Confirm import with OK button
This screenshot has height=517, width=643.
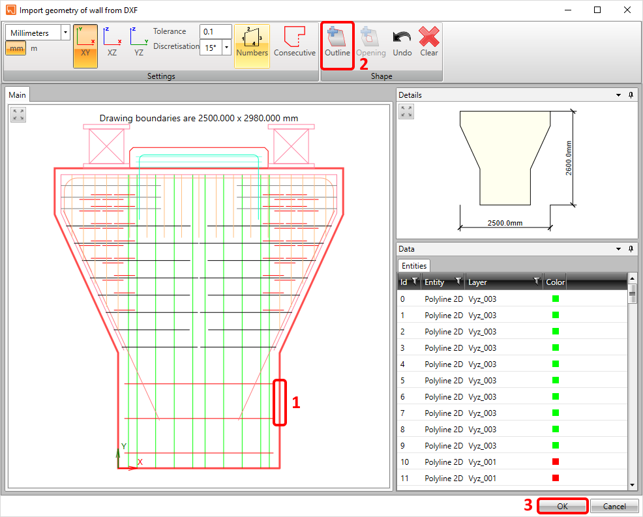pos(562,506)
